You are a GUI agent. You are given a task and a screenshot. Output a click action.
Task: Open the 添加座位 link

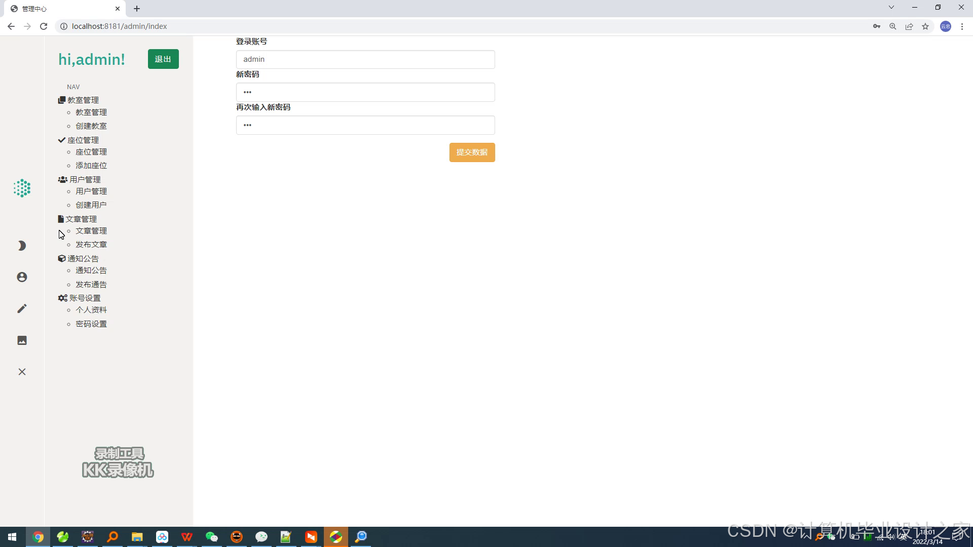[x=91, y=166]
